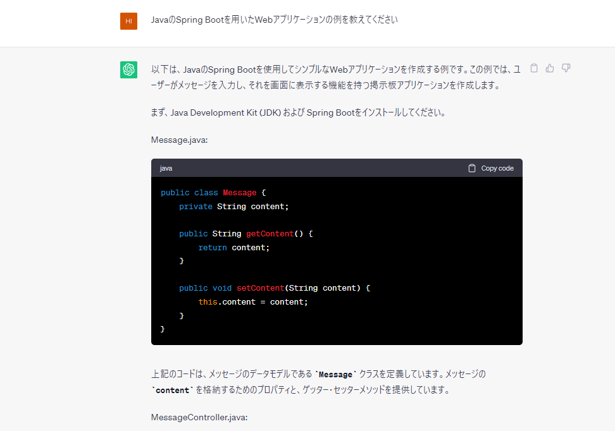615x431 pixels.
Task: Click the Message.java: filename label
Action: pos(179,140)
